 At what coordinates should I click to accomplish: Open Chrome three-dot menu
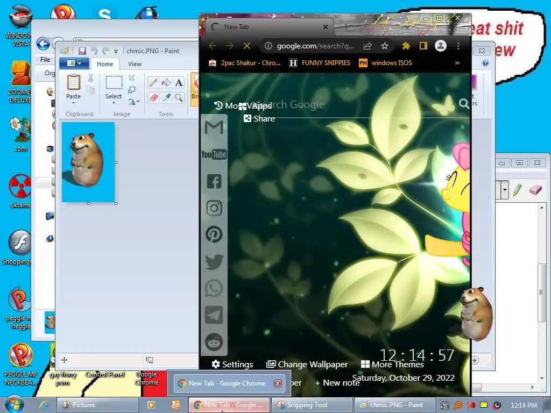[x=458, y=46]
